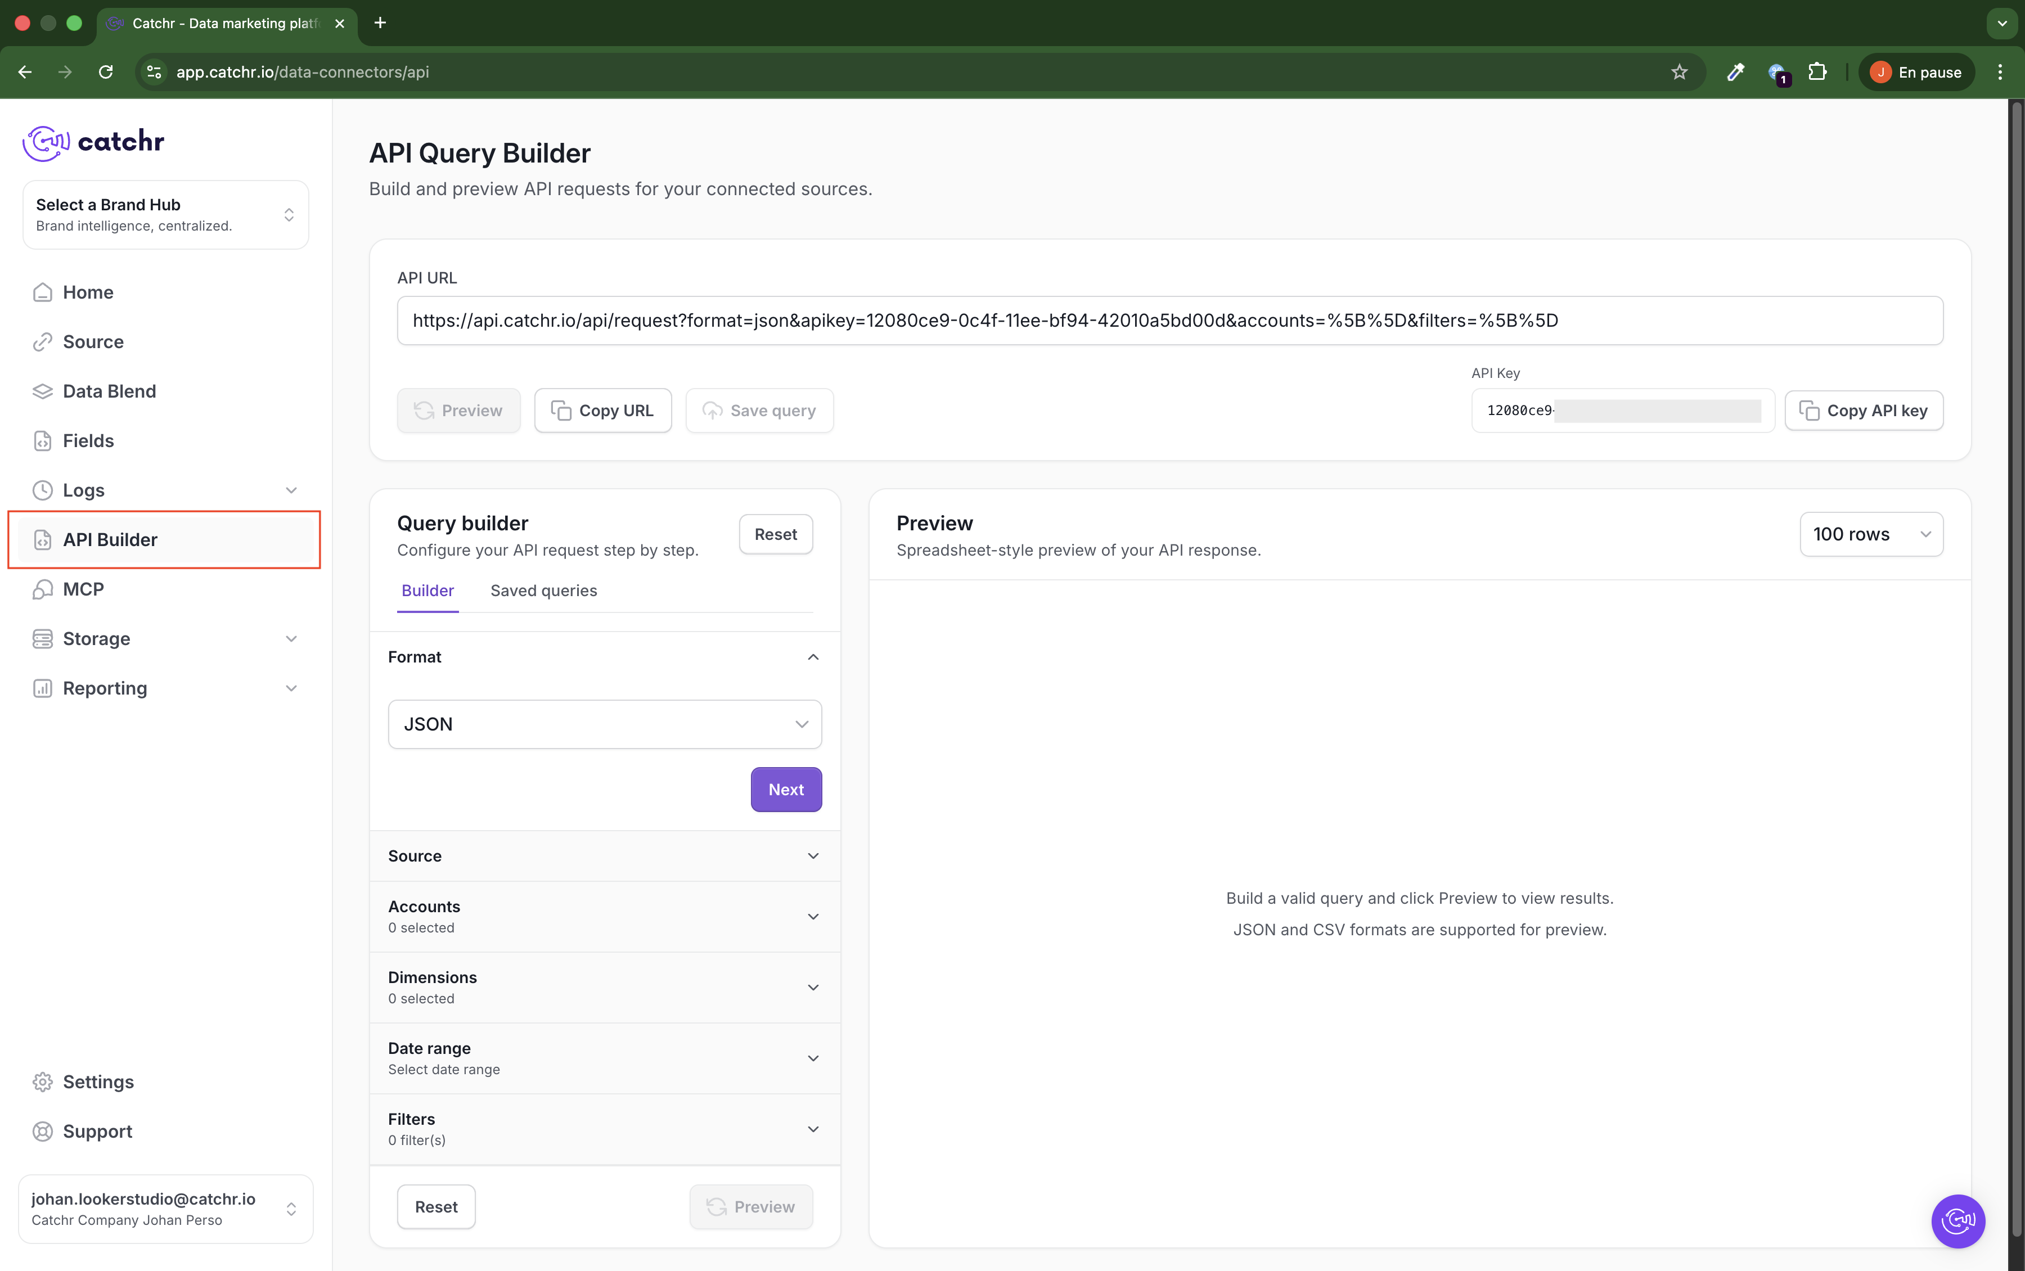Open the Select a Brand Hub selector
Screen dimensions: 2025x1271
[165, 215]
